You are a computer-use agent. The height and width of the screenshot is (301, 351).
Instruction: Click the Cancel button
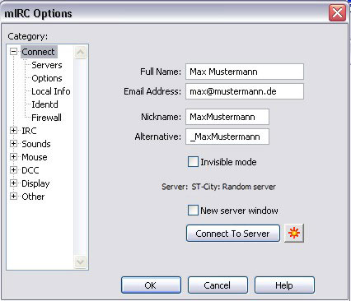point(218,285)
